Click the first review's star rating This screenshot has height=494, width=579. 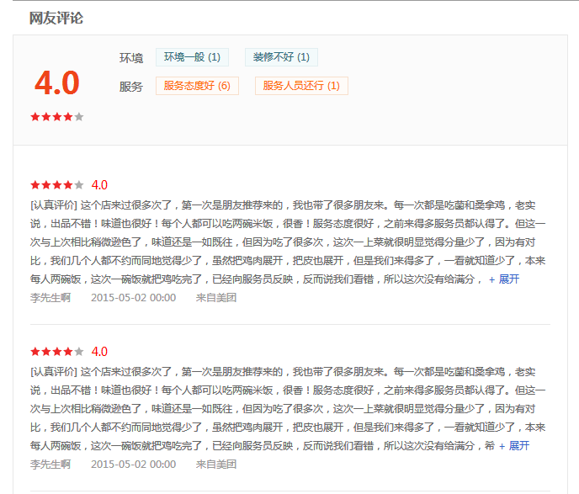pyautogui.click(x=57, y=184)
